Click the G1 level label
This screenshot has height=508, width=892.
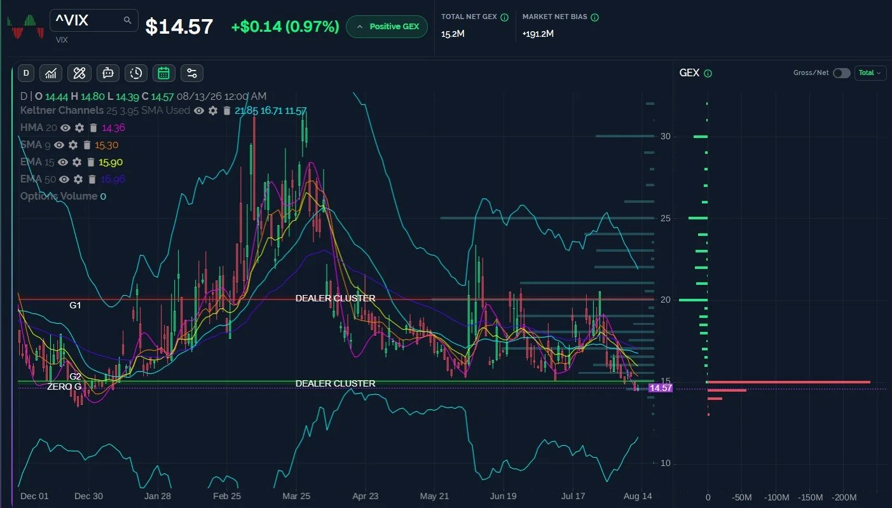point(75,305)
